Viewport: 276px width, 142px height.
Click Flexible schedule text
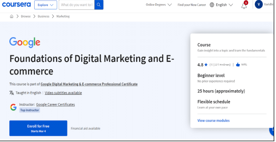click(x=214, y=102)
